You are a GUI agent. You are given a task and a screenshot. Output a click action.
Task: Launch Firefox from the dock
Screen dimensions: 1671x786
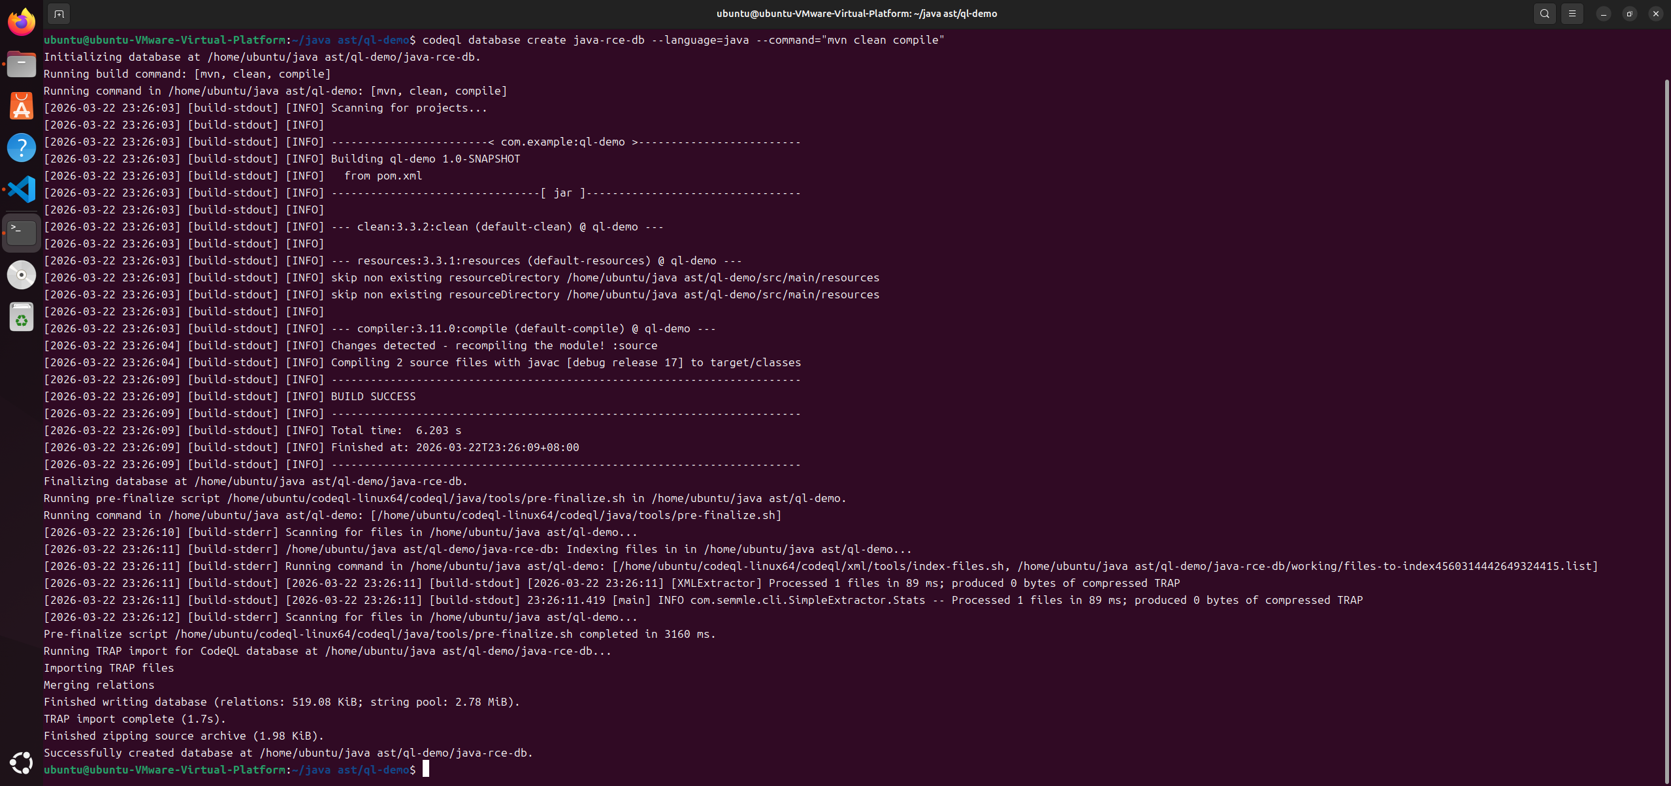click(x=22, y=22)
